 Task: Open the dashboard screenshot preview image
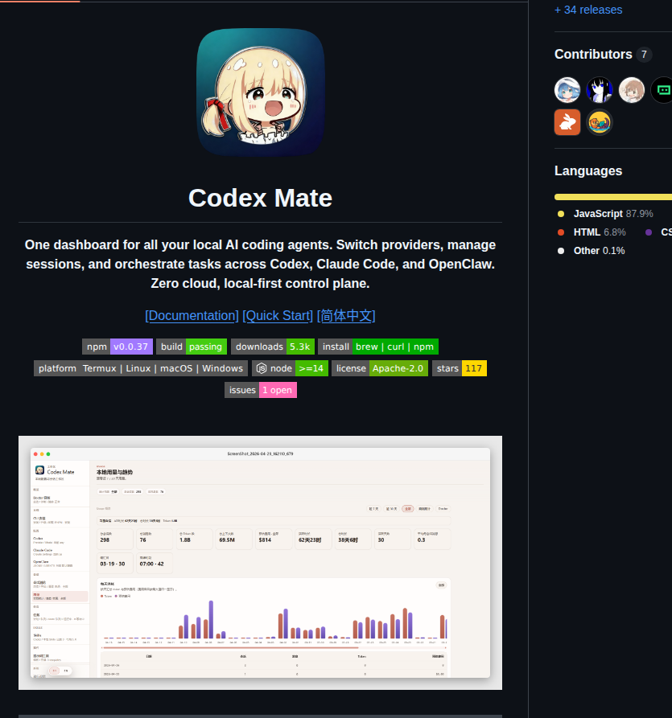[261, 562]
